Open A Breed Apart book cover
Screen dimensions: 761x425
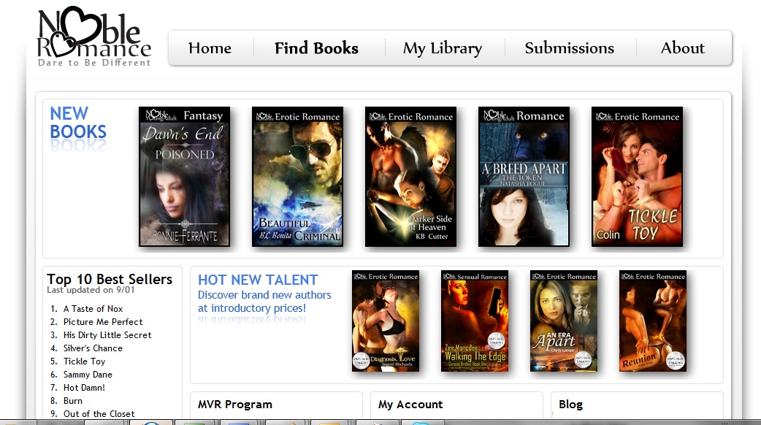[x=524, y=177]
